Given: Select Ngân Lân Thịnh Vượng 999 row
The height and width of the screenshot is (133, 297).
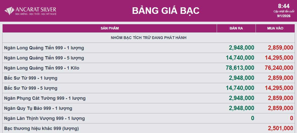Looking at the screenshot, I should click(44, 118).
